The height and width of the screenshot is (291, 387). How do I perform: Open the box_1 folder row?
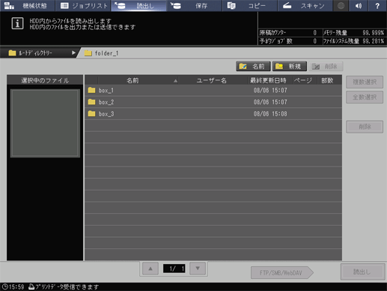(x=213, y=90)
